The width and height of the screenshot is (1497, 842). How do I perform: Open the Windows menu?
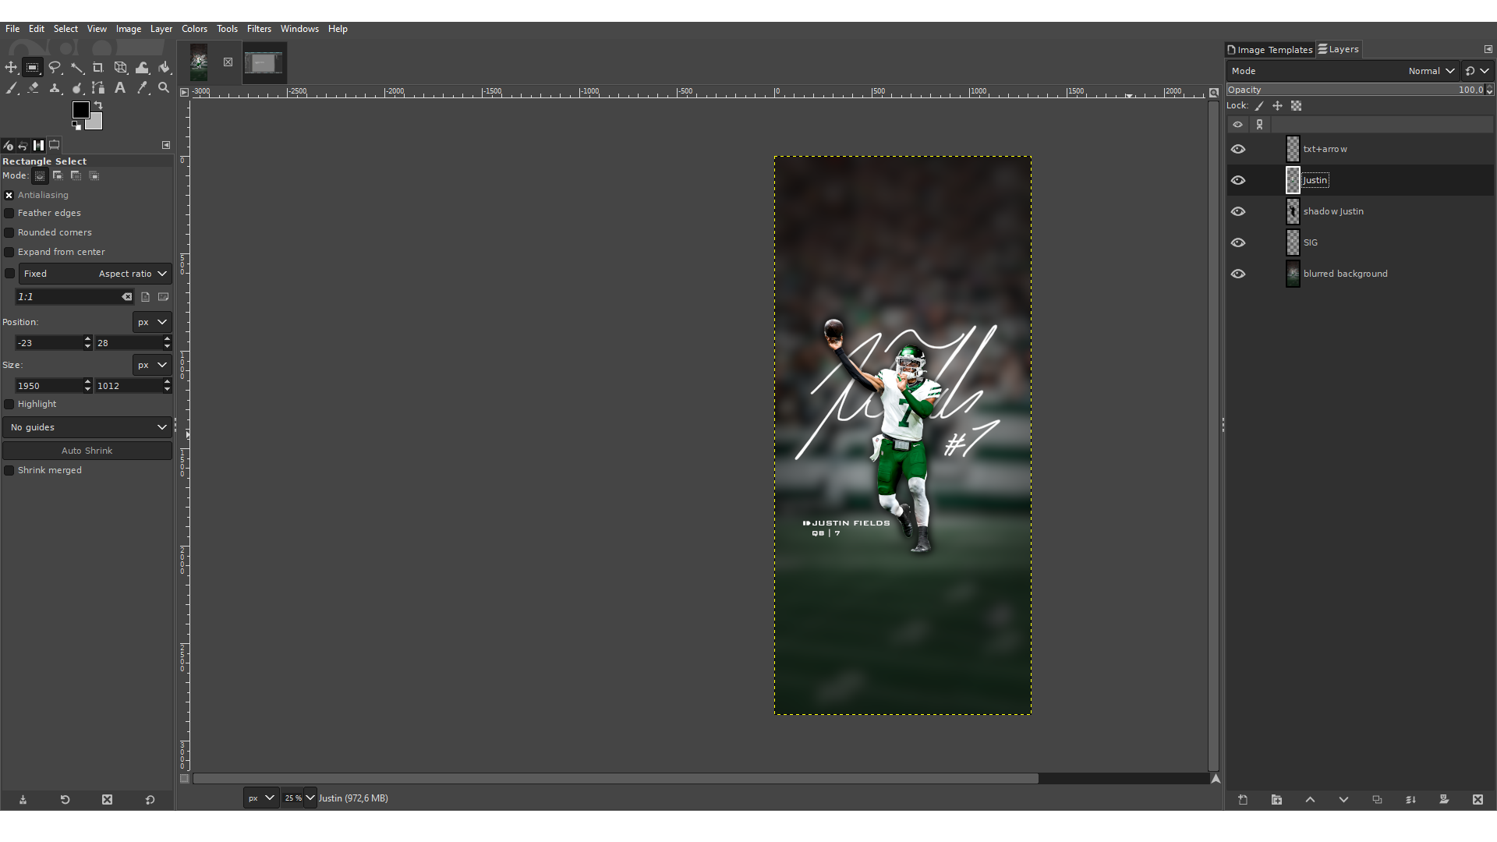[x=299, y=29]
